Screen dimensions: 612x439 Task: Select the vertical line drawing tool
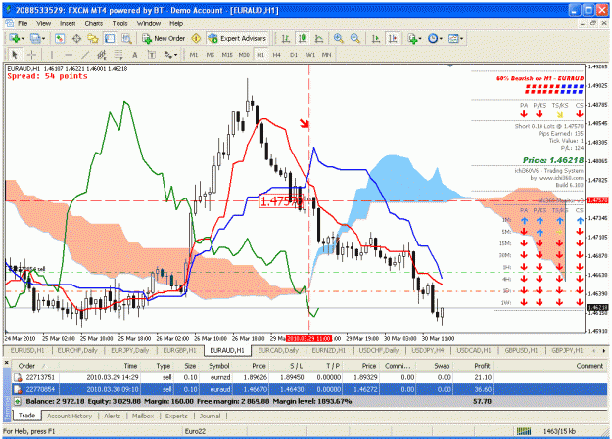52,55
